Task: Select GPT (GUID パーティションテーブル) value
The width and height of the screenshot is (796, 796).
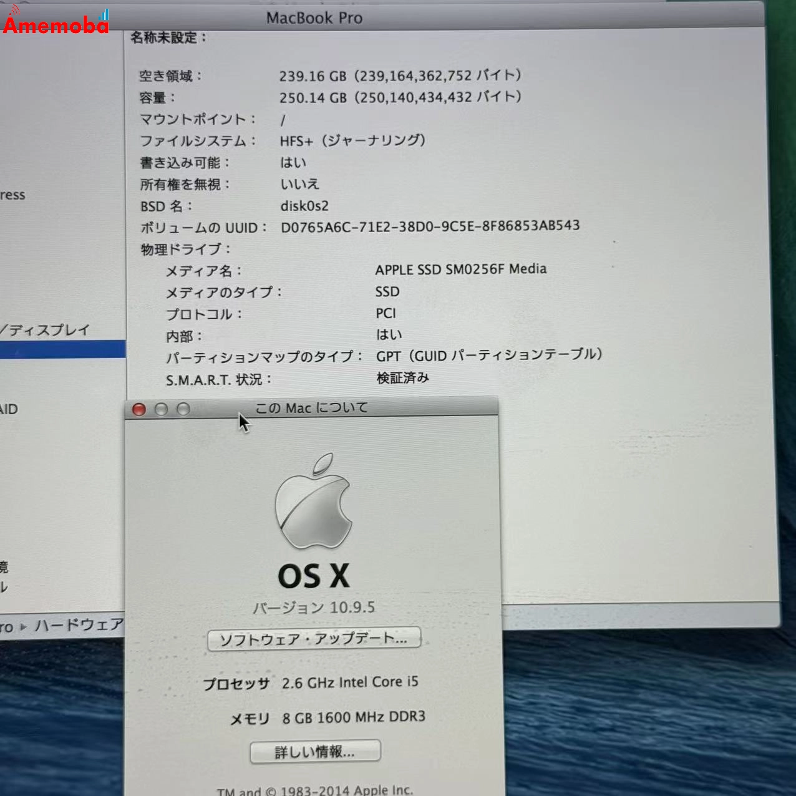Action: (490, 355)
